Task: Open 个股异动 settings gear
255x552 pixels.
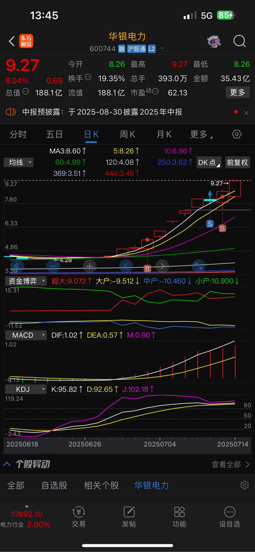Action: (x=244, y=485)
